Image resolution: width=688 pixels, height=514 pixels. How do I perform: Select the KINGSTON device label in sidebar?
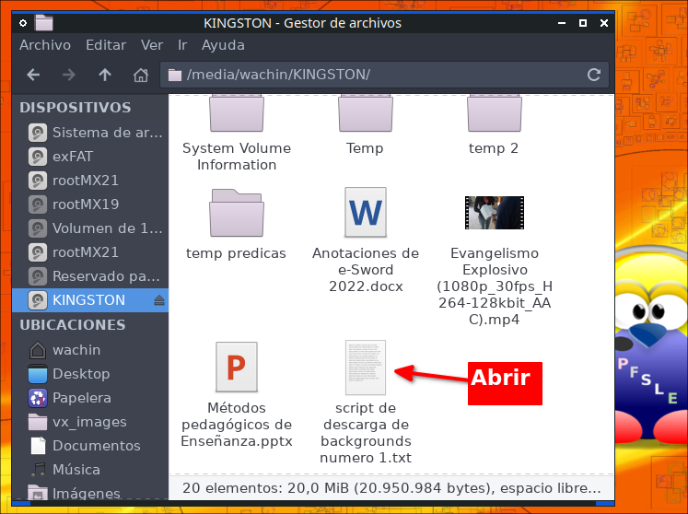click(x=88, y=300)
